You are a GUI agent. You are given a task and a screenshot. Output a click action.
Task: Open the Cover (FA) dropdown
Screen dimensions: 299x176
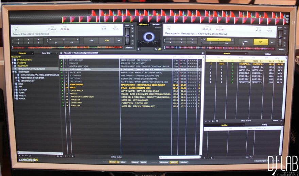click(x=47, y=53)
